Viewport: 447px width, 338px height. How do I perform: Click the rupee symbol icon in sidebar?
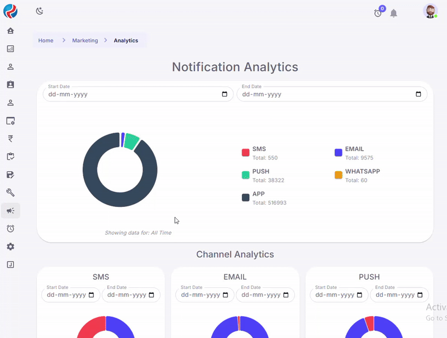[x=10, y=138]
